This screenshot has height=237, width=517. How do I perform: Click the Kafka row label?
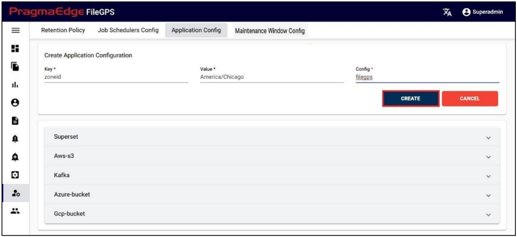(62, 175)
